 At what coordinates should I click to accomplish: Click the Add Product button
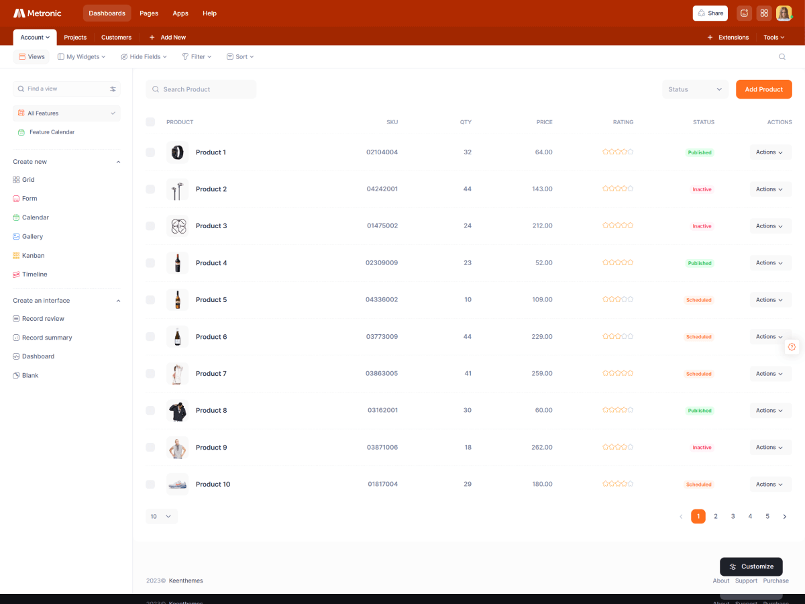tap(763, 89)
